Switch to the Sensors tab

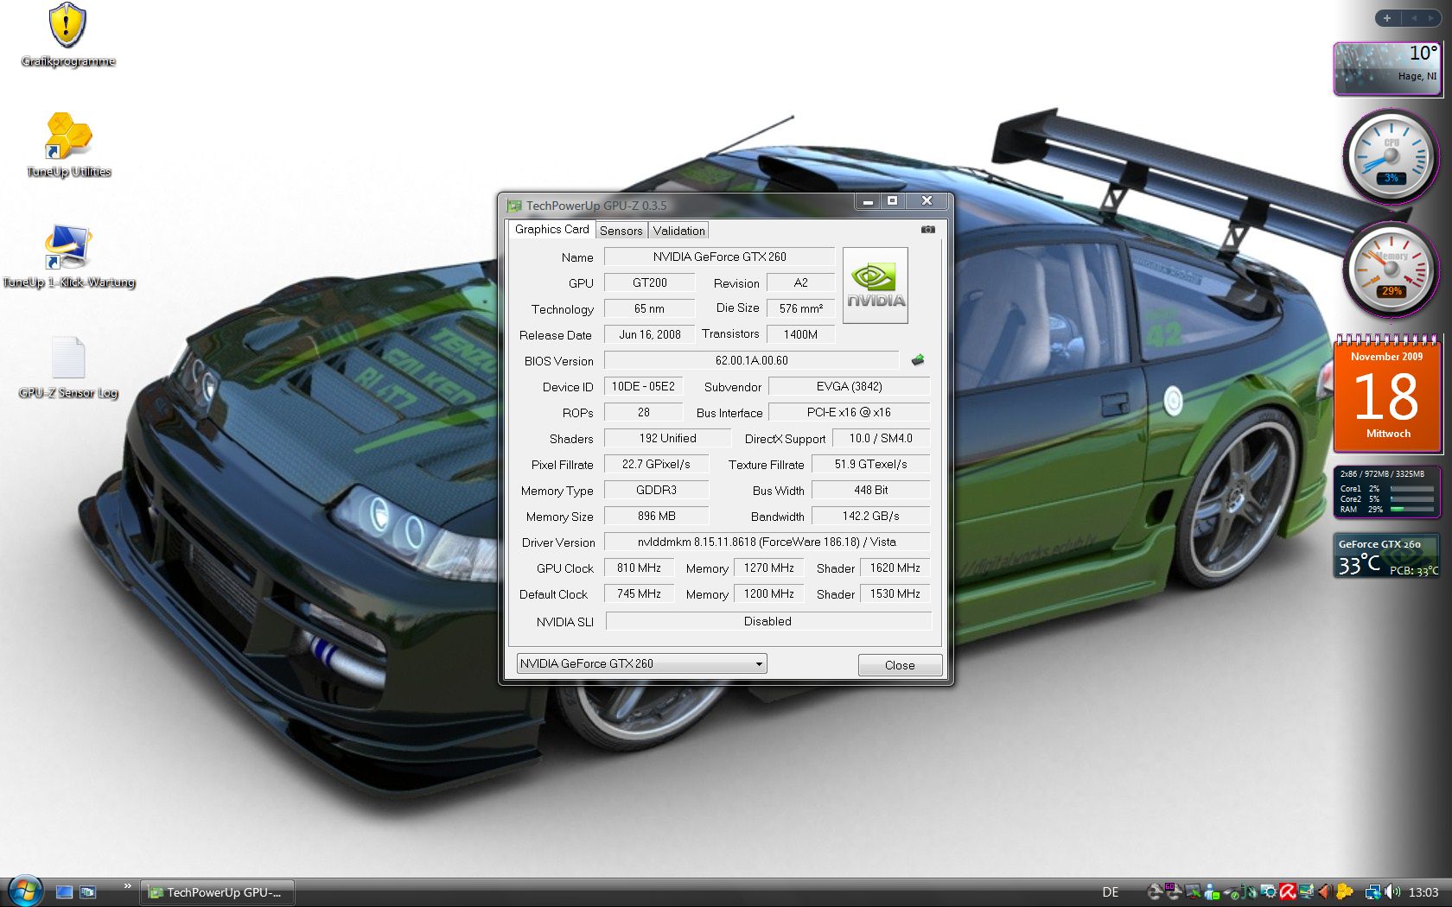point(621,231)
